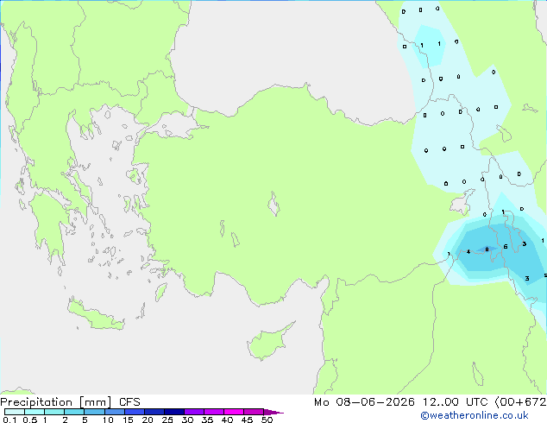Screen dimensions: 547x423
Task: Click the '8' precipitation value on the map
Action: pyautogui.click(x=487, y=249)
